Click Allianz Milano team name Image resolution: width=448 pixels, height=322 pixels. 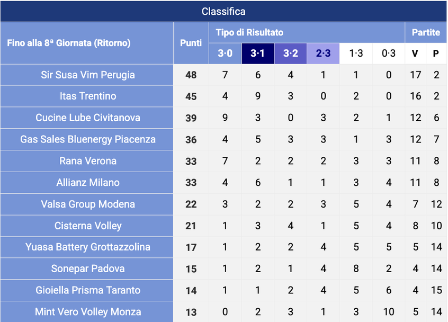[87, 183]
